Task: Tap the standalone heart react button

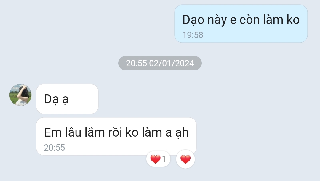Action: [185, 159]
